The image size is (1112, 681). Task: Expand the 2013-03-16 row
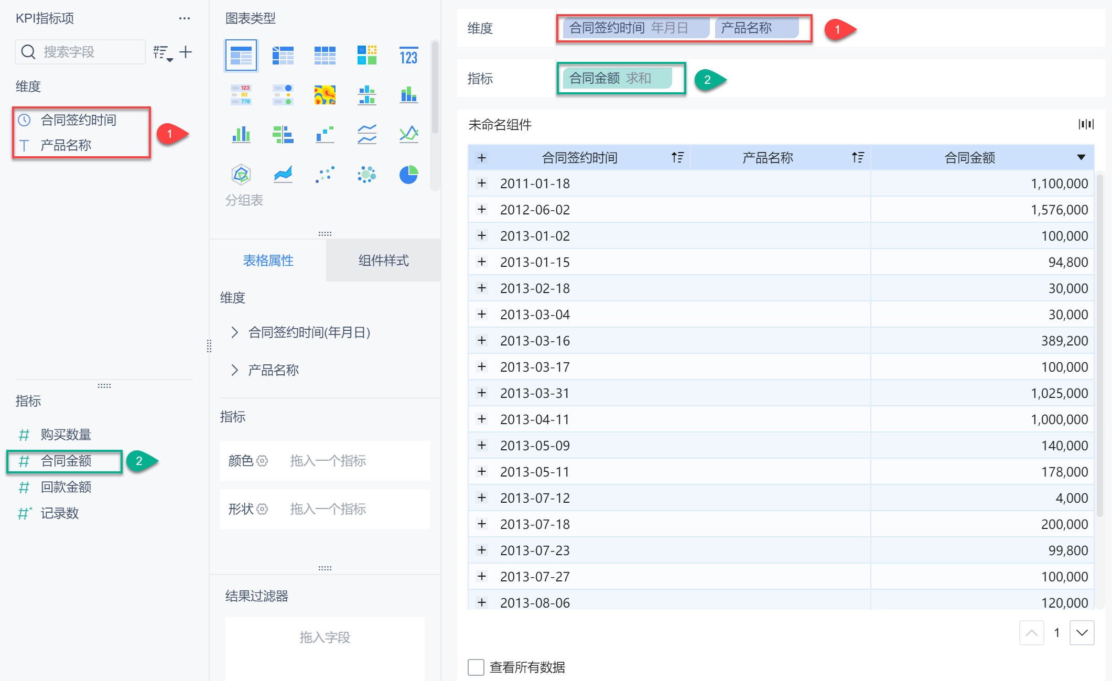(482, 341)
